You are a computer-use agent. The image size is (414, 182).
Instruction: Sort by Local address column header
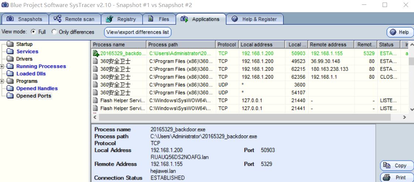coord(262,45)
